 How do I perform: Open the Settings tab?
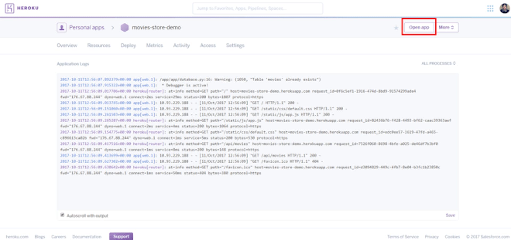[235, 45]
